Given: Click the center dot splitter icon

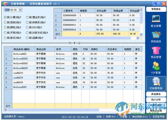Looking at the screenshot, I should [74, 43].
